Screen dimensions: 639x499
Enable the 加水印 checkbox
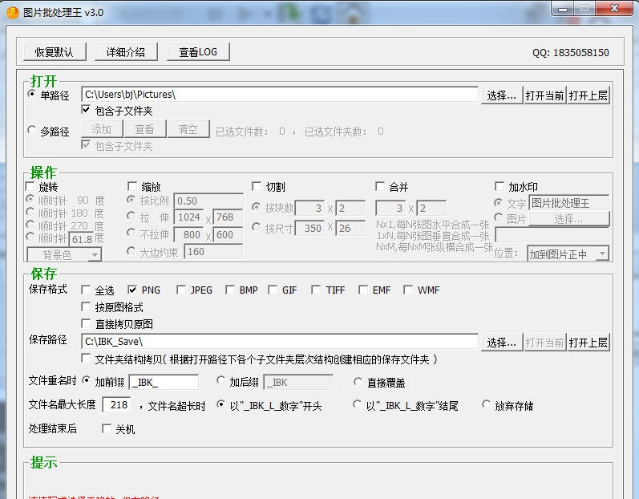[499, 187]
